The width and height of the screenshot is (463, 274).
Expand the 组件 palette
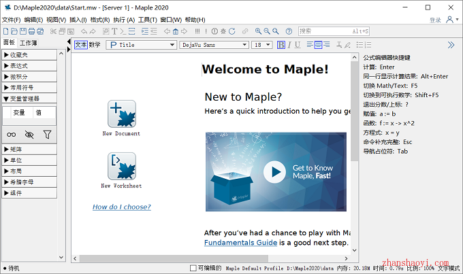(x=29, y=193)
